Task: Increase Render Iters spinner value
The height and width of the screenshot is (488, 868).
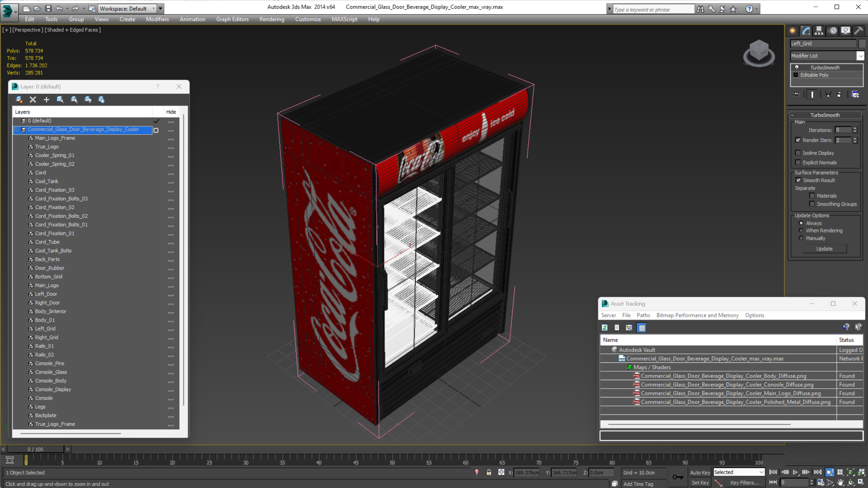Action: [855, 138]
